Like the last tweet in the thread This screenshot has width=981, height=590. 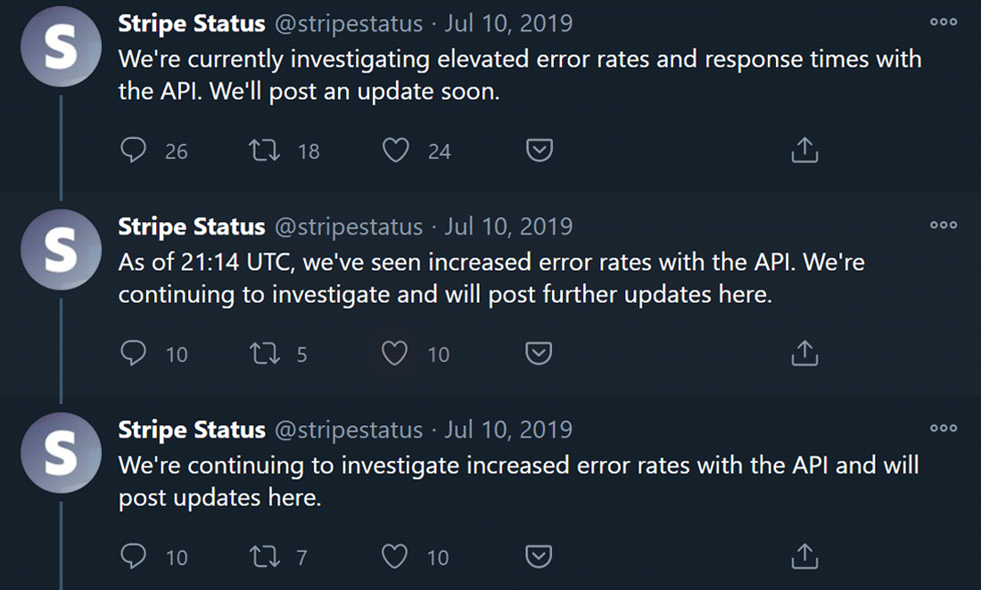click(x=394, y=556)
